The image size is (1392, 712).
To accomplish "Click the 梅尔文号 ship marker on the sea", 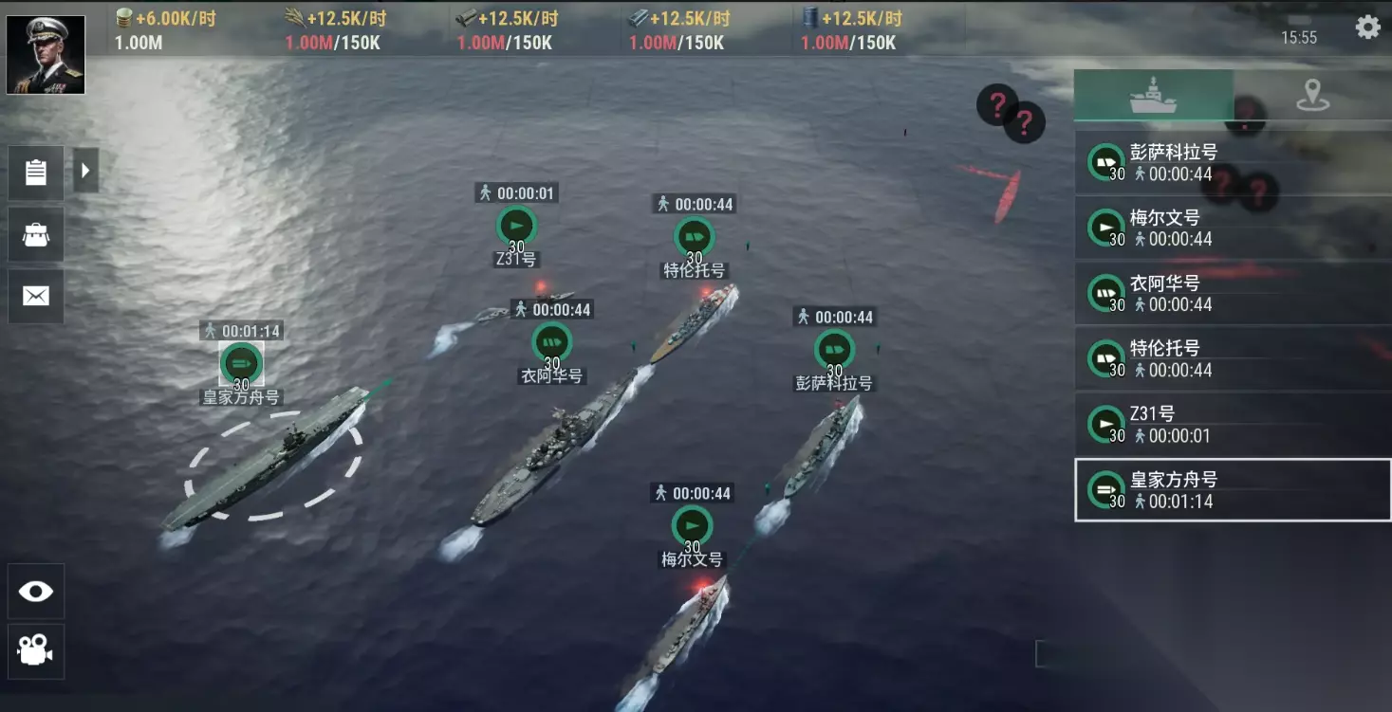I will 693,526.
